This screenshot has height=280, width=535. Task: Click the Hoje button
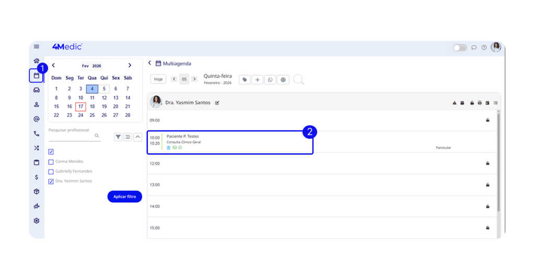158,79
